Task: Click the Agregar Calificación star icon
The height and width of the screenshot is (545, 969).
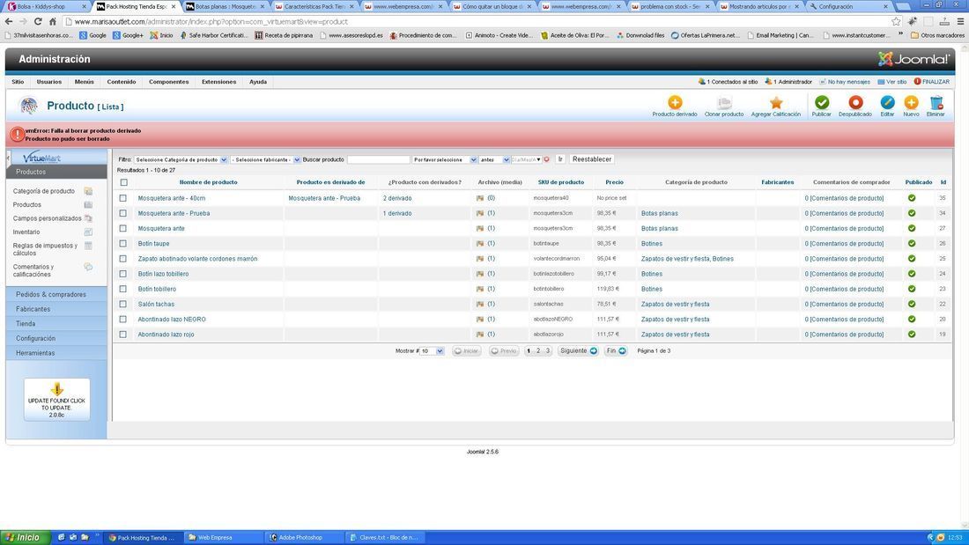Action: click(x=776, y=103)
